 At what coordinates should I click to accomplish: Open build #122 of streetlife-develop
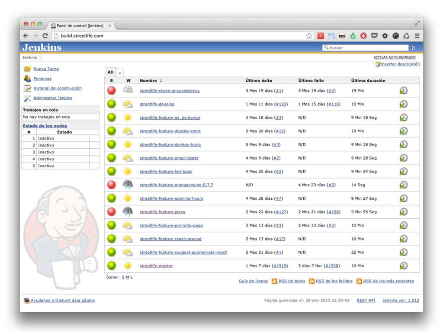[x=281, y=104]
